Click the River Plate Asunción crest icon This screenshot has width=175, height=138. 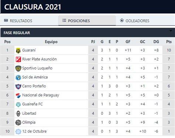(x=18, y=59)
